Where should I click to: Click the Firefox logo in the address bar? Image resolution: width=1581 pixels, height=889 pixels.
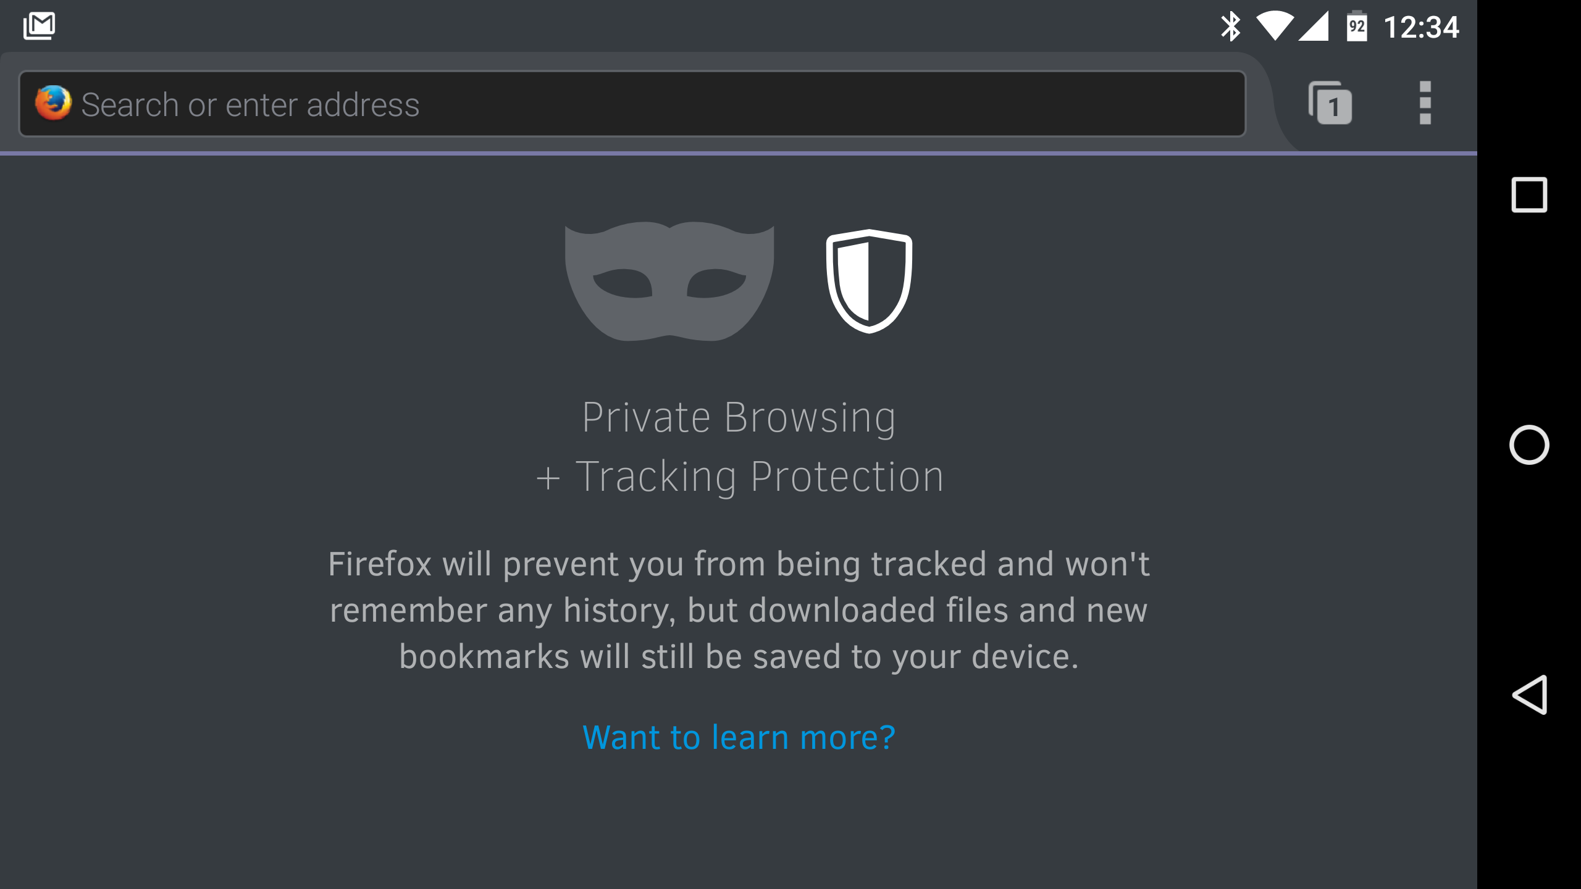tap(53, 103)
